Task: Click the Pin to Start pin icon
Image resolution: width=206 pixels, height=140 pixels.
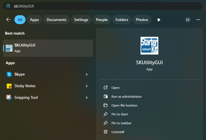Action: pyautogui.click(x=106, y=114)
